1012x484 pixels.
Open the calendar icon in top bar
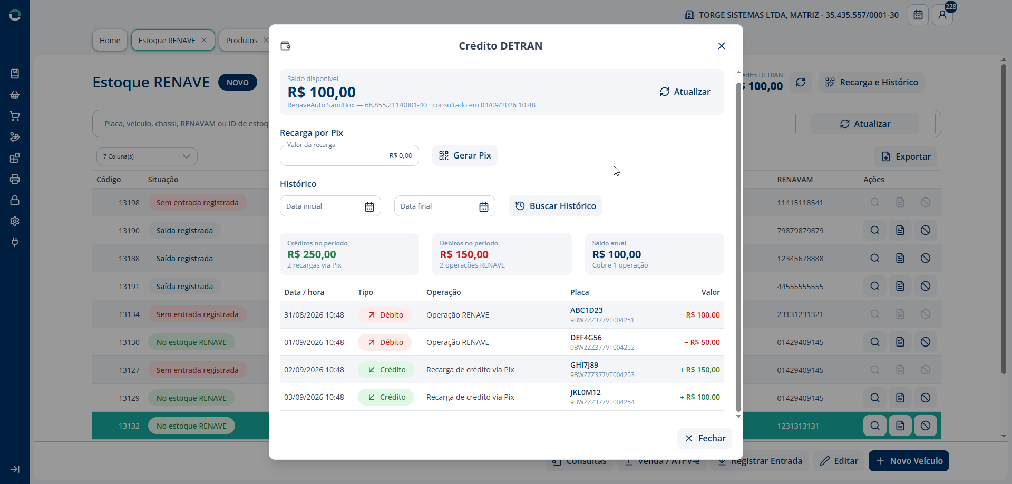pyautogui.click(x=918, y=15)
